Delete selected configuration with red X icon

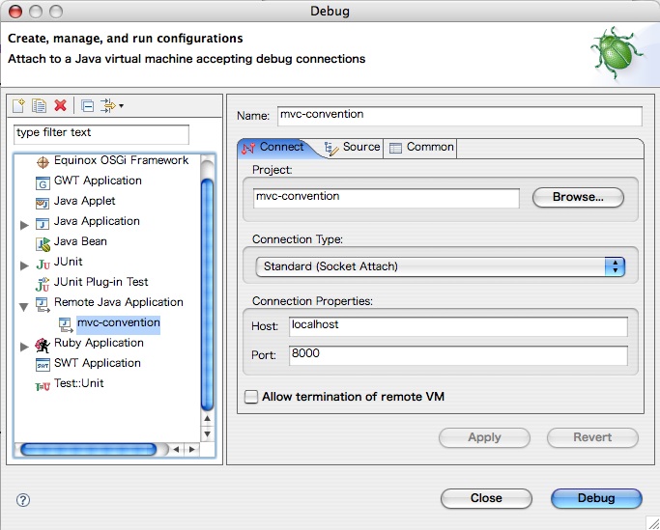pos(60,105)
